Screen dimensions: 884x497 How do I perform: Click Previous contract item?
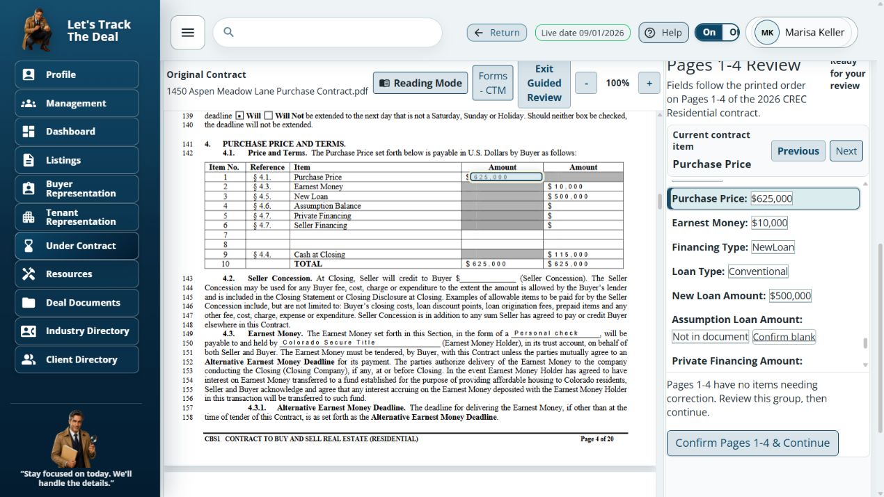798,151
